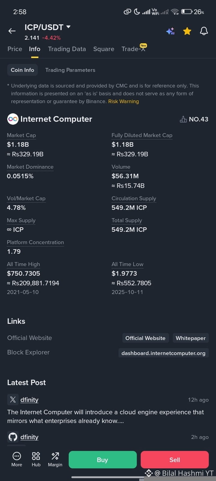This screenshot has height=481, width=216.
Task: Open the AI sparkle assistant icon
Action: (170, 31)
